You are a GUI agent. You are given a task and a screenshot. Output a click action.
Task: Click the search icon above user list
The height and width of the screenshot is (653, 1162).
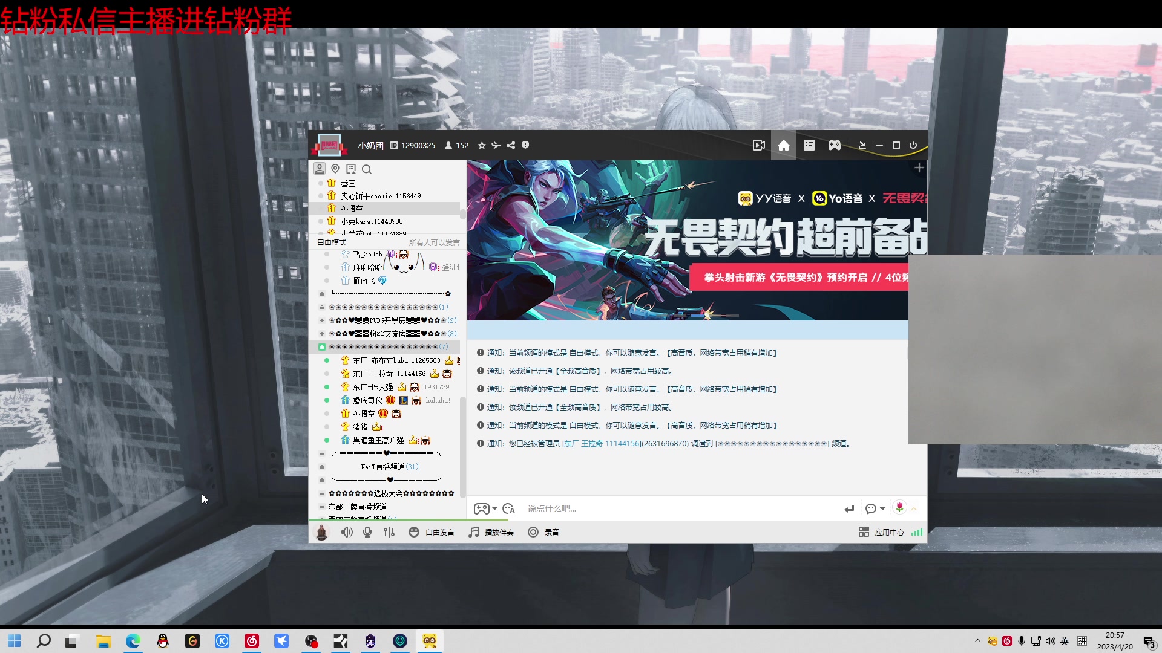367,169
